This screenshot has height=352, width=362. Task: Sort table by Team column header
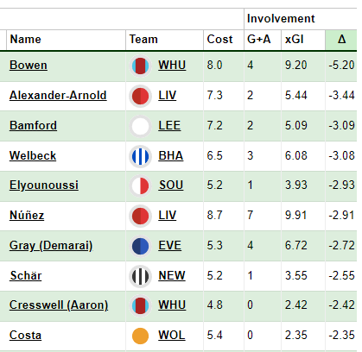(x=143, y=40)
